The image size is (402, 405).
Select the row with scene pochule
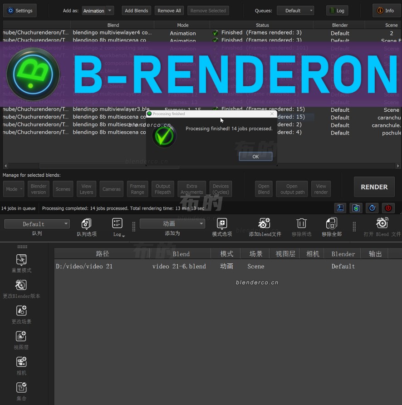tap(201, 133)
